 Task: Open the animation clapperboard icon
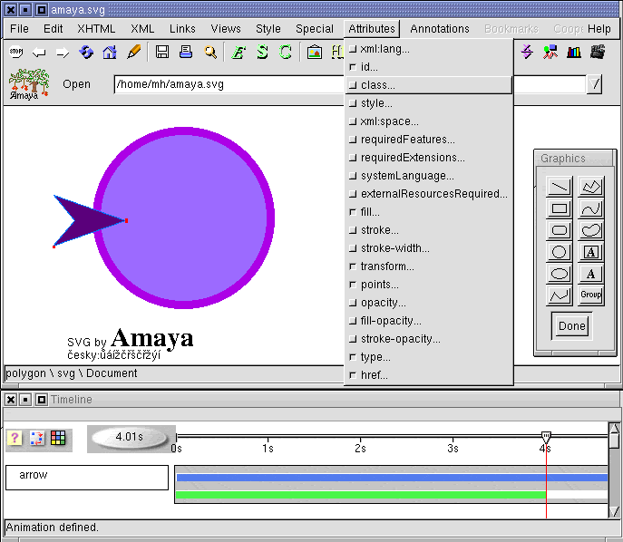tap(598, 52)
